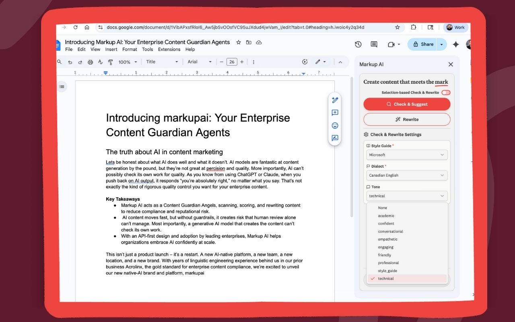Expand the Dialect Canadian English dropdown
Viewport: 515px width, 322px height.
tap(406, 175)
